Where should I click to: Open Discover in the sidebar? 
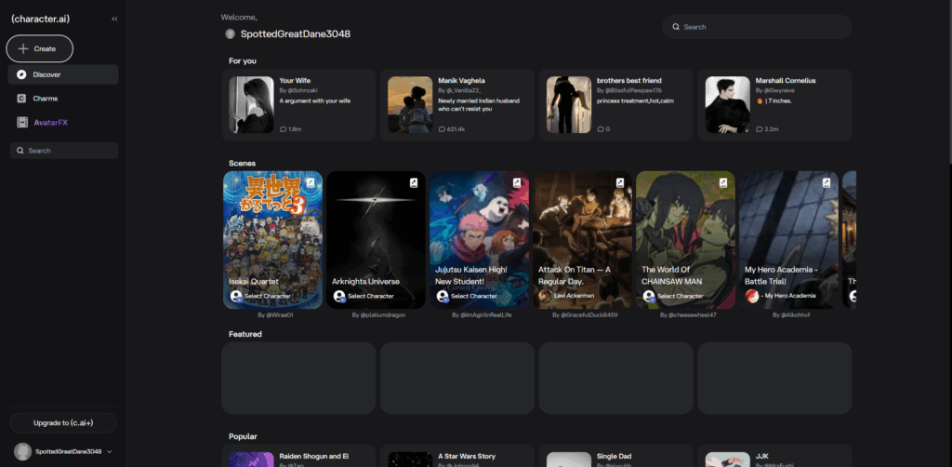pos(63,74)
